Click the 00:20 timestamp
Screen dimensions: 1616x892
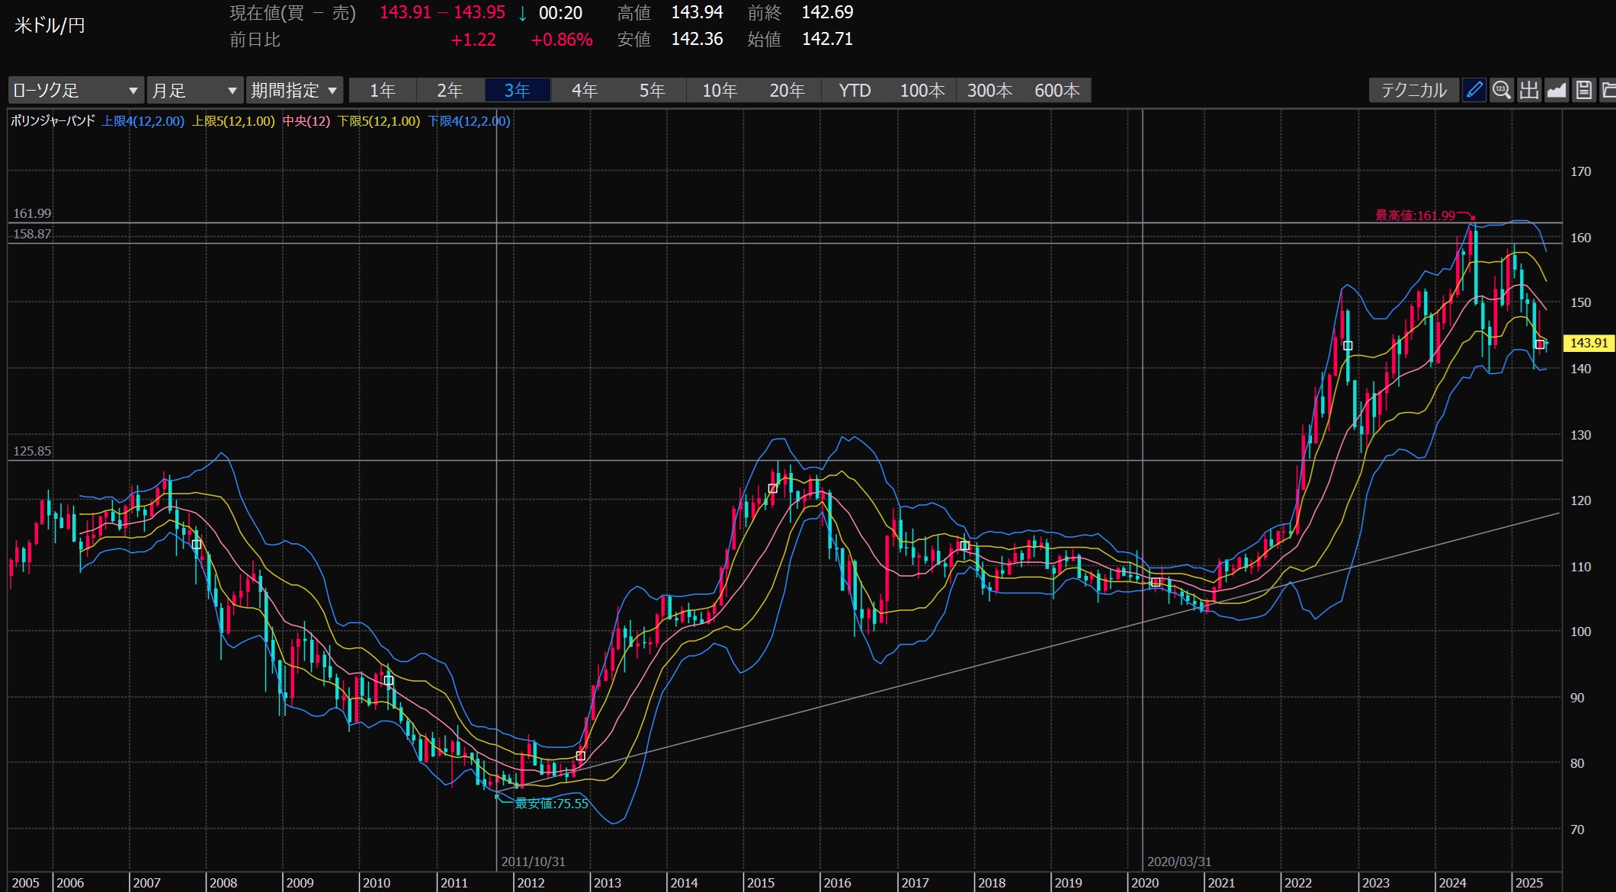560,13
